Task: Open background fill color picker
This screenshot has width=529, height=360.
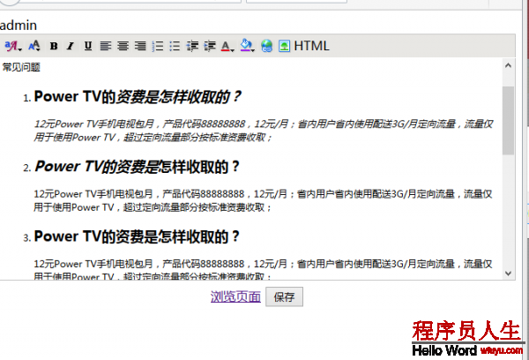Action: pos(247,45)
